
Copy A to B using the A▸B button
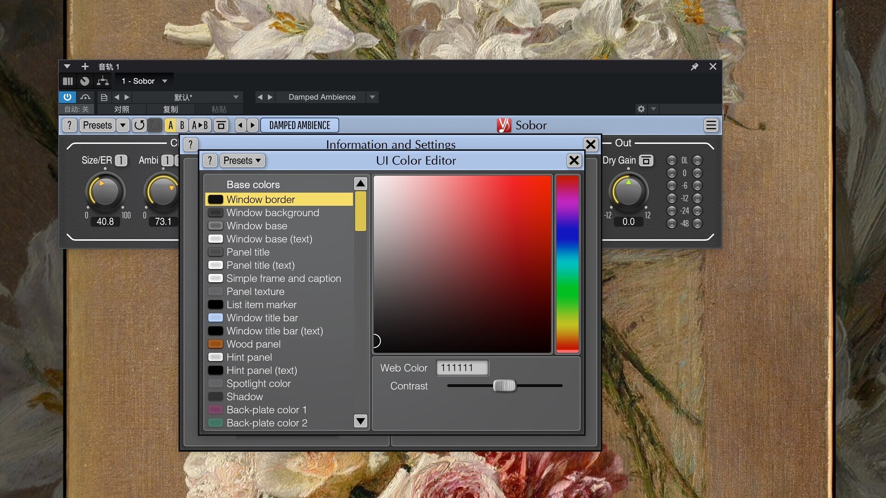pos(200,125)
